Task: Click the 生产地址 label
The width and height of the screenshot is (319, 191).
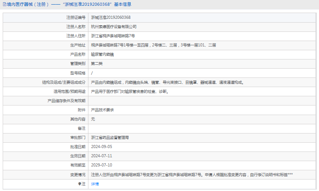Action: click(78, 45)
